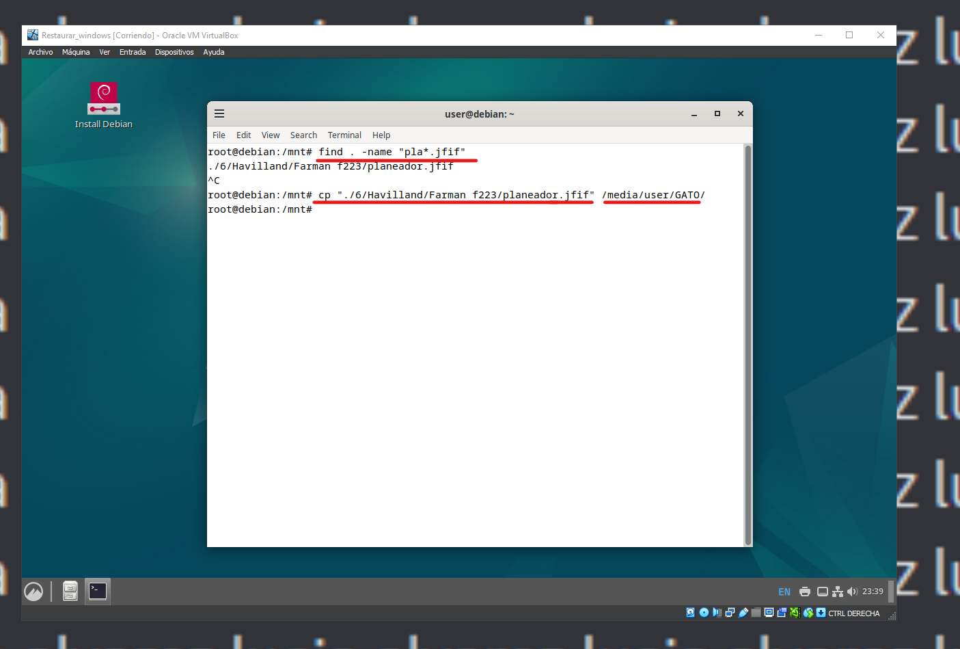Click the VirtualBox USB devices status icon
Viewport: 960px width, 649px height.
pyautogui.click(x=743, y=613)
